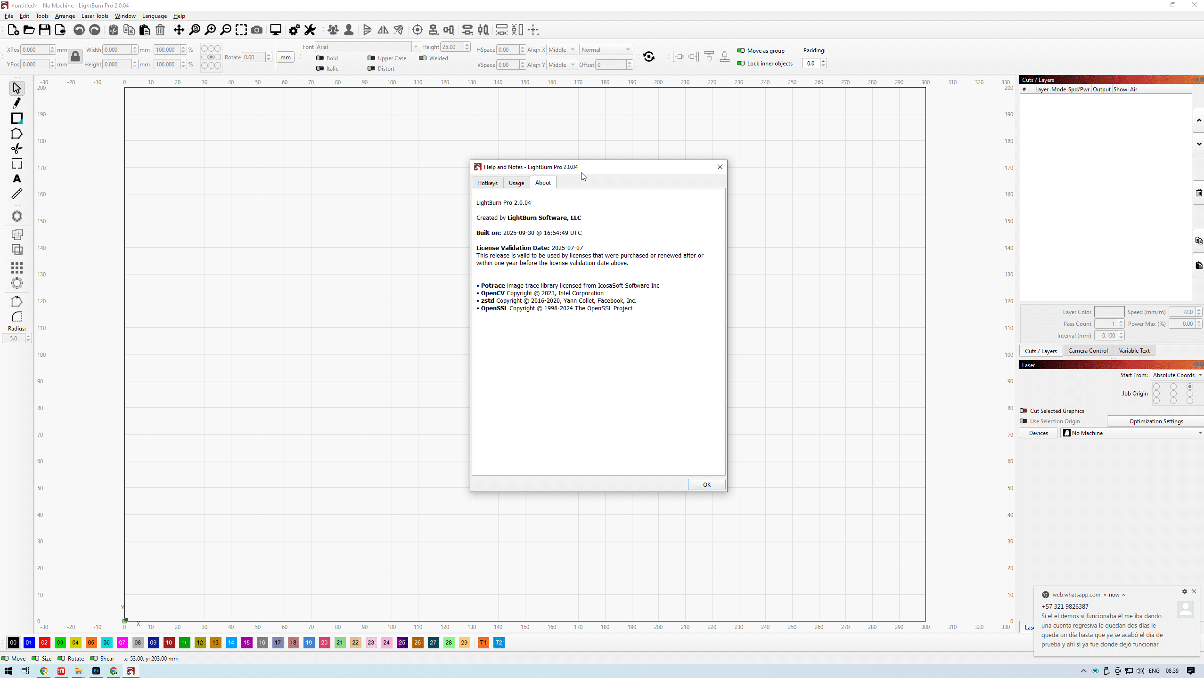Click the Group objects icon
Viewport: 1204px width, 678px height.
[x=333, y=30]
